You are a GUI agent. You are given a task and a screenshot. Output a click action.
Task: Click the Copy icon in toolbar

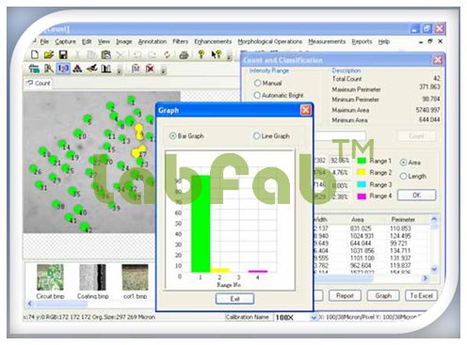pyautogui.click(x=91, y=55)
